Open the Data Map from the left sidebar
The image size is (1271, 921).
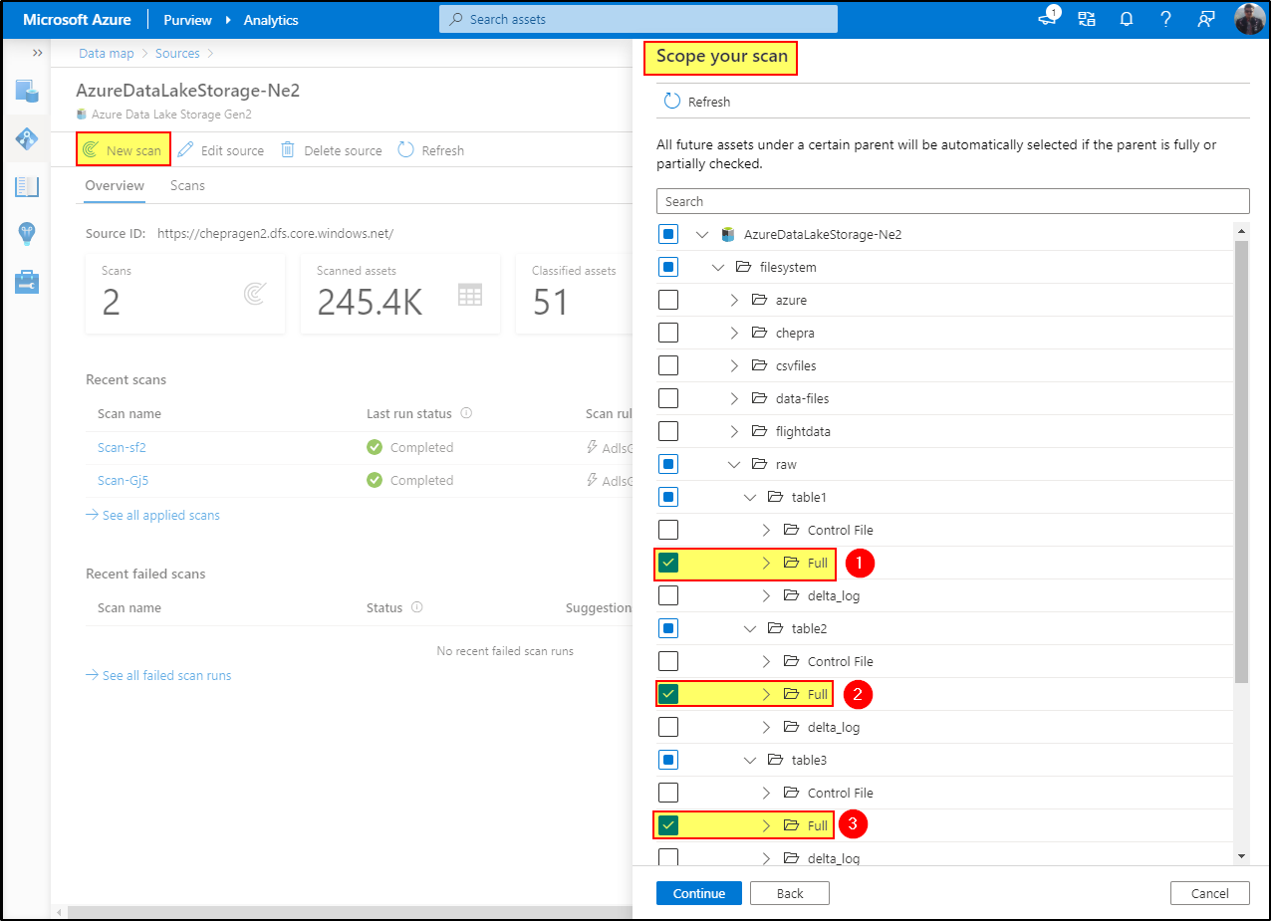[x=27, y=139]
